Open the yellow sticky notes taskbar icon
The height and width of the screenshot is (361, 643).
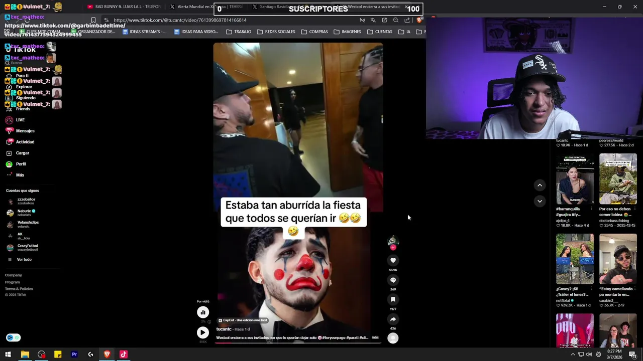pyautogui.click(x=58, y=354)
